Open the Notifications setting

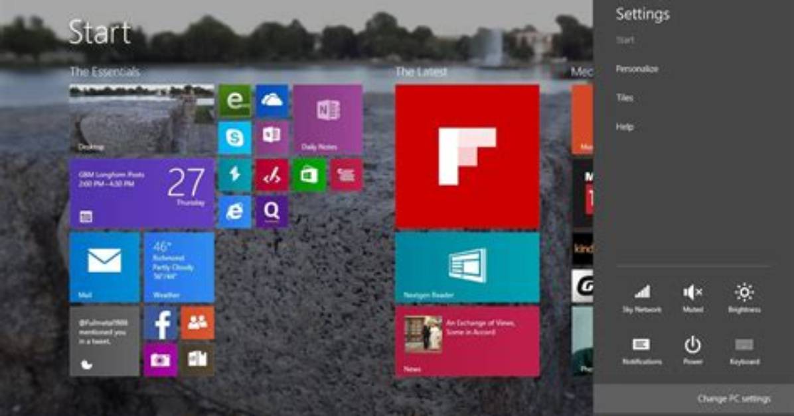click(x=641, y=351)
